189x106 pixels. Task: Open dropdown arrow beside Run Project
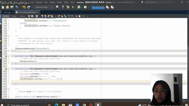[76, 7]
